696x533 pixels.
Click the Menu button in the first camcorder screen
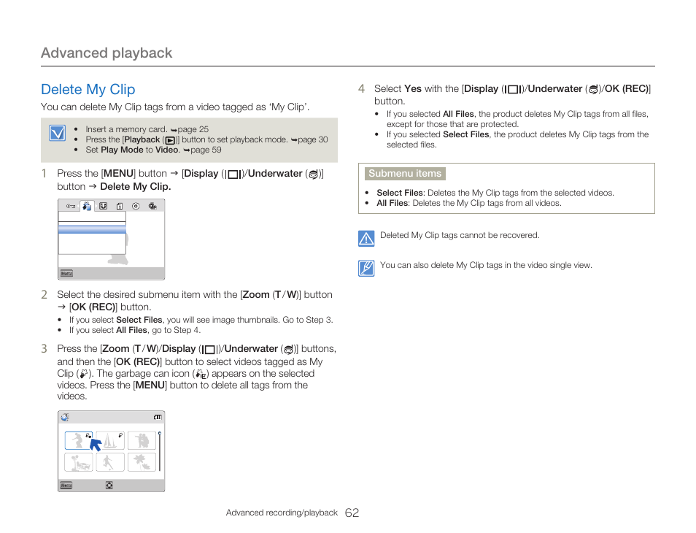click(66, 274)
